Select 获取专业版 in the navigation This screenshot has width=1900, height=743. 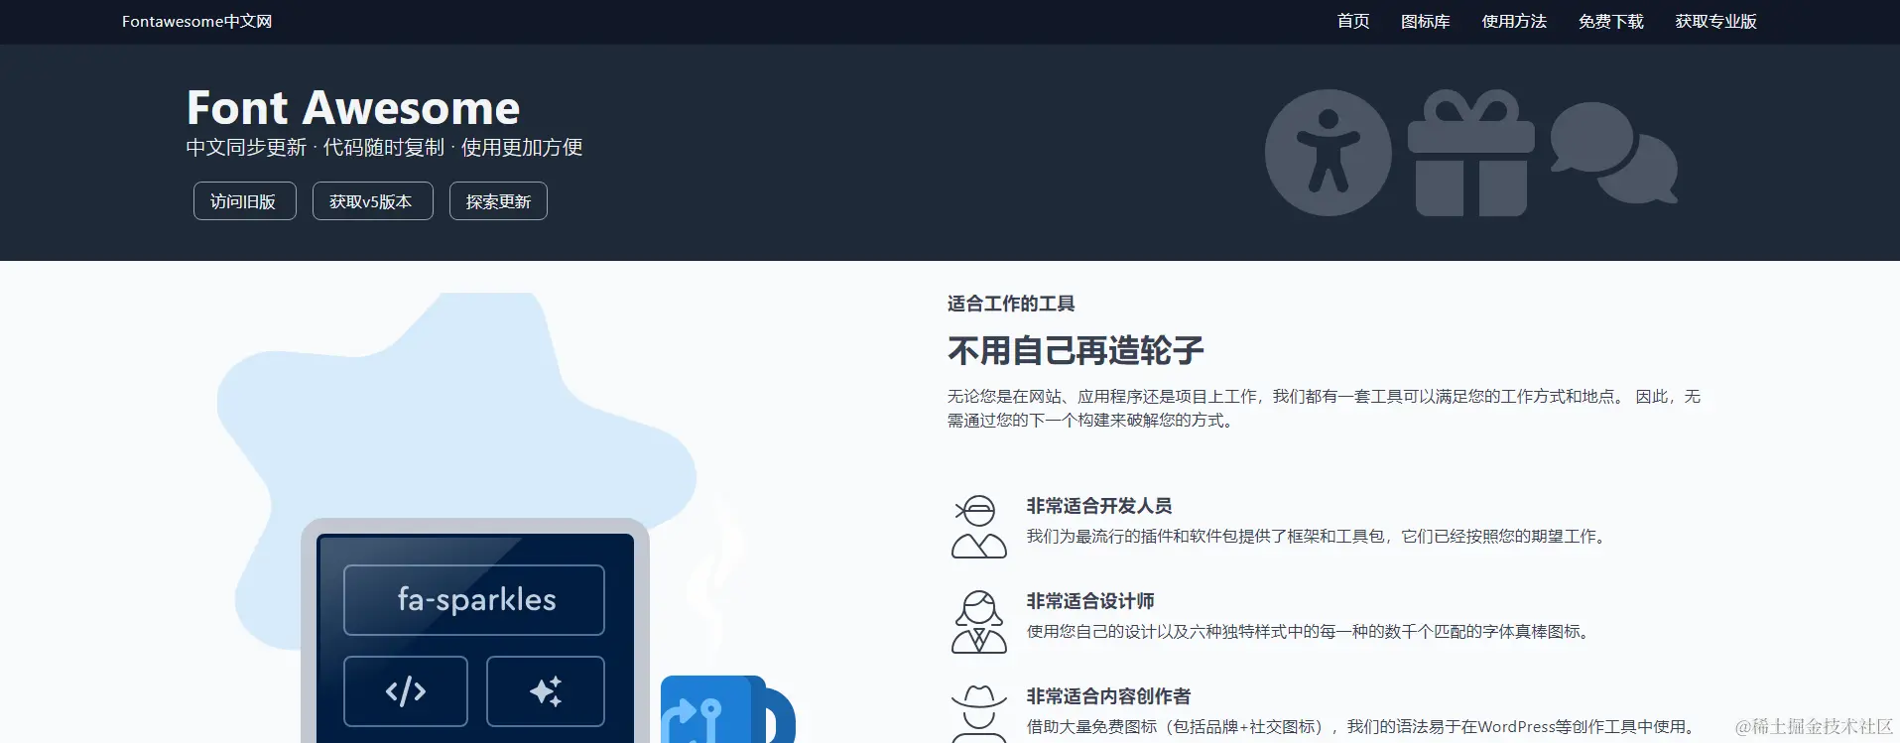1716,22
